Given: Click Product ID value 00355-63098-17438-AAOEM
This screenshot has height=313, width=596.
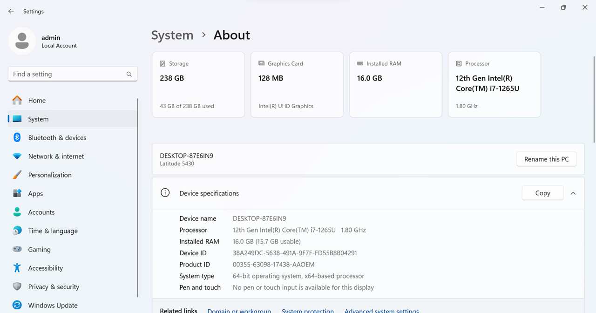Looking at the screenshot, I should click(273, 264).
